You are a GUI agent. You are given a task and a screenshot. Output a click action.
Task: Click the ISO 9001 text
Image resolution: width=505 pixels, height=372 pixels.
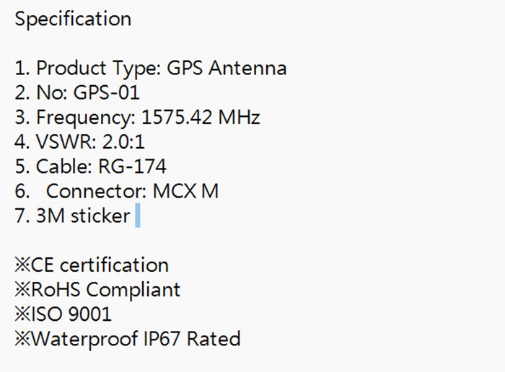point(71,314)
